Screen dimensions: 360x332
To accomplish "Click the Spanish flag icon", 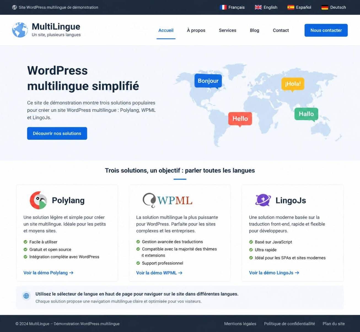I will point(291,7).
